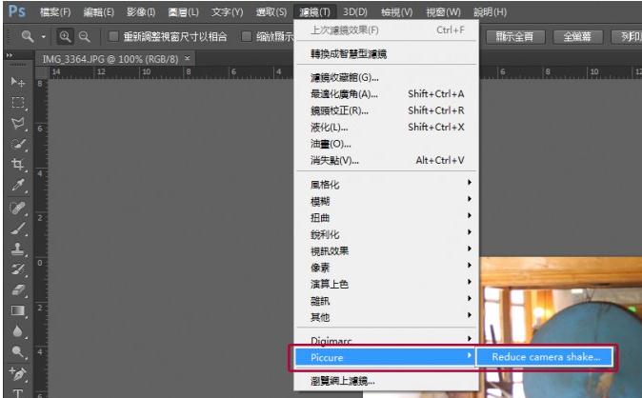The height and width of the screenshot is (398, 642).
Task: Expand the 像素 submenu
Action: tap(387, 268)
